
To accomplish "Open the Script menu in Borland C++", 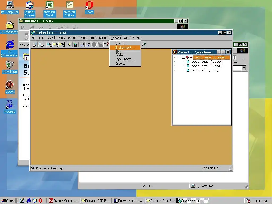I will [x=84, y=38].
